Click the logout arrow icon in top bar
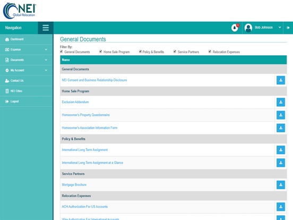Viewport: 293px width, 220px height. click(288, 28)
